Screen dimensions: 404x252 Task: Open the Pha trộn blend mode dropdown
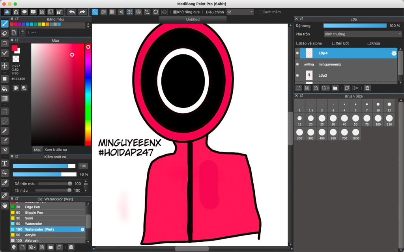tap(363, 34)
